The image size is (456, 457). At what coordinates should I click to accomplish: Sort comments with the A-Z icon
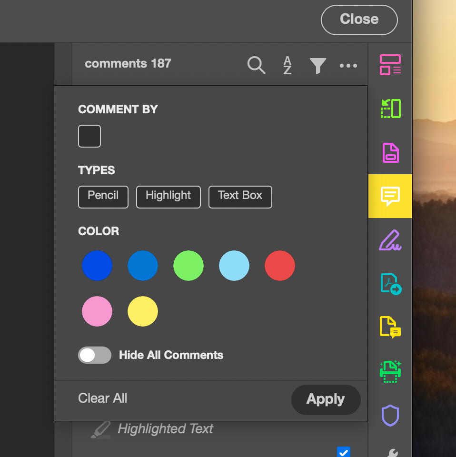pos(287,65)
